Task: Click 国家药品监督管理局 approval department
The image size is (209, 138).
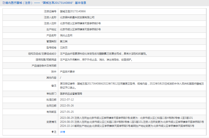Action: tap(71, 93)
